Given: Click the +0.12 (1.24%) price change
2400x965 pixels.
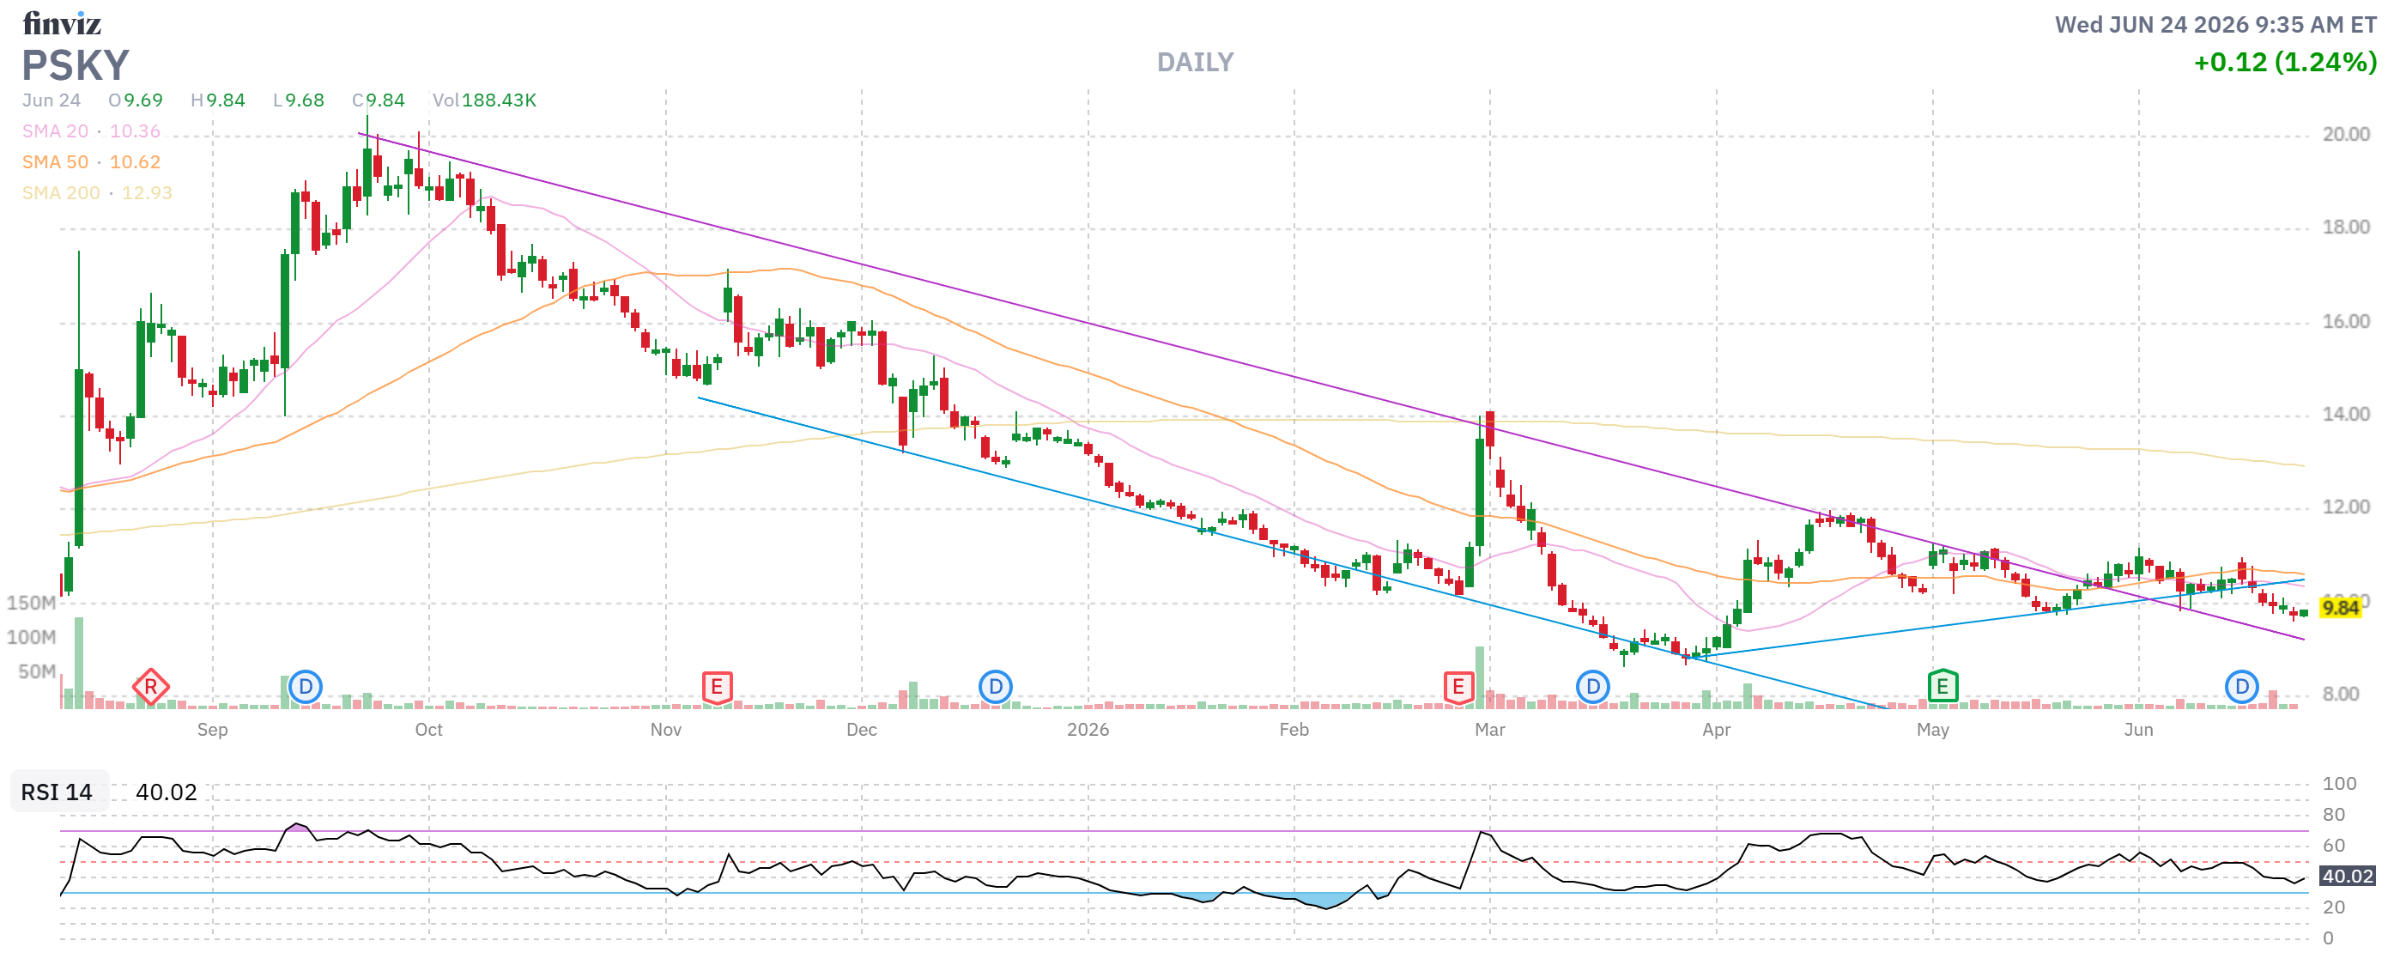Looking at the screenshot, I should tap(2284, 63).
